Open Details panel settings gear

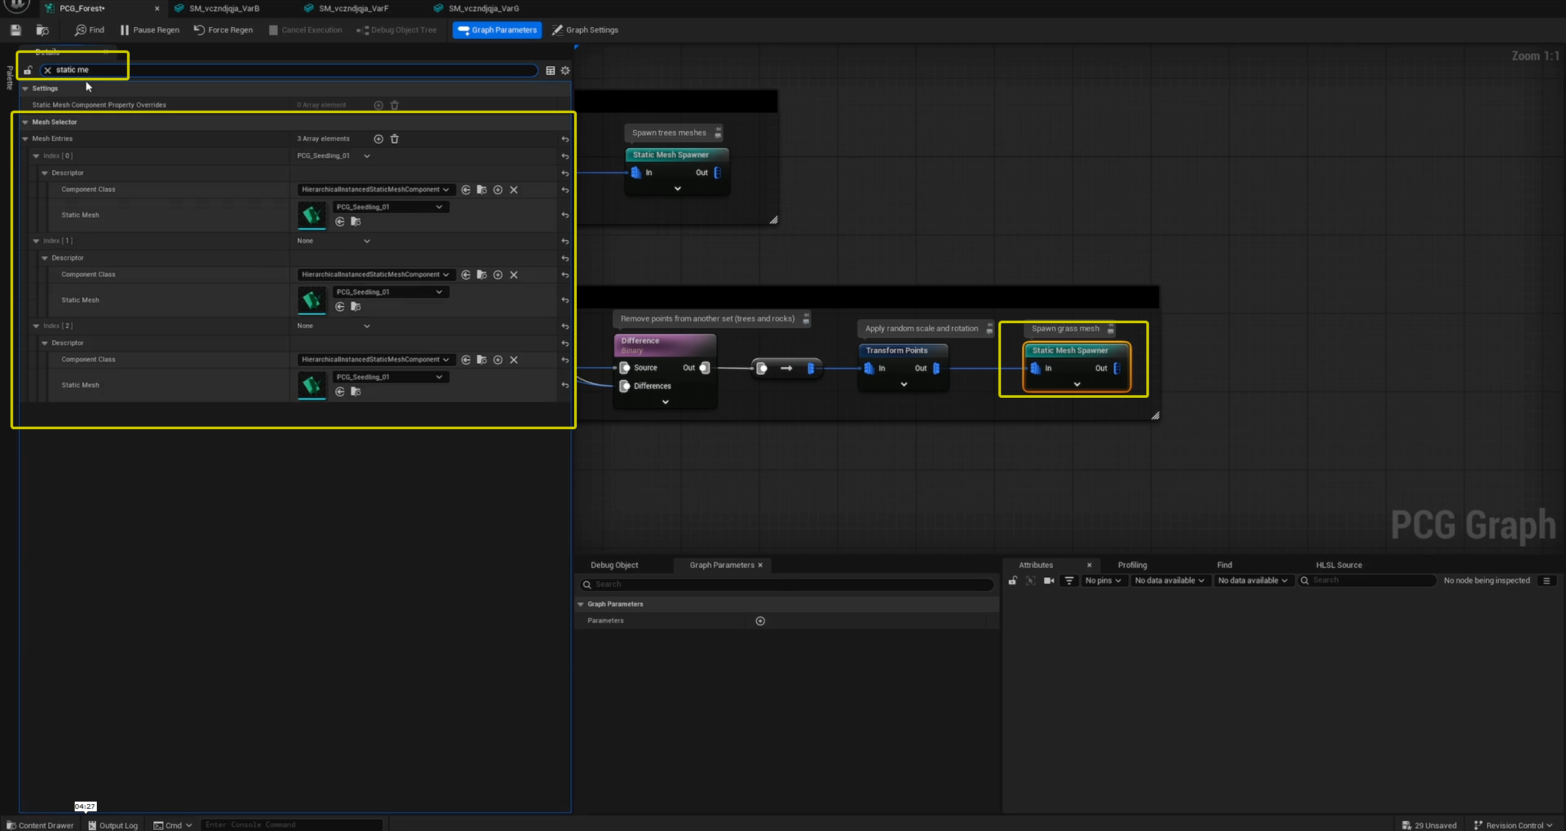(566, 71)
